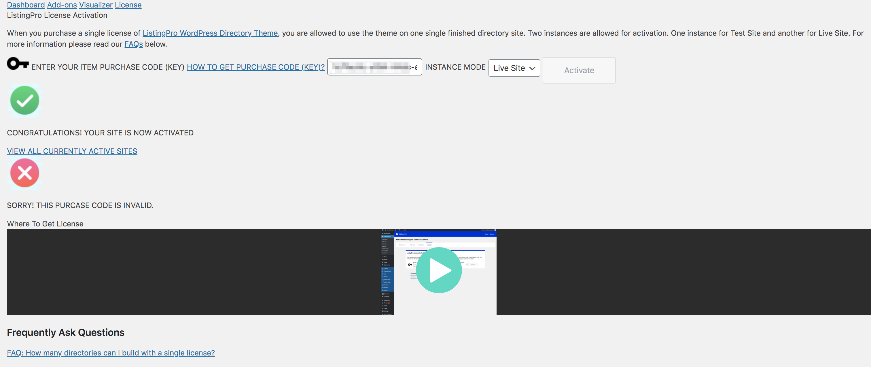Focus the purchase code input field
This screenshot has width=871, height=367.
[x=374, y=67]
